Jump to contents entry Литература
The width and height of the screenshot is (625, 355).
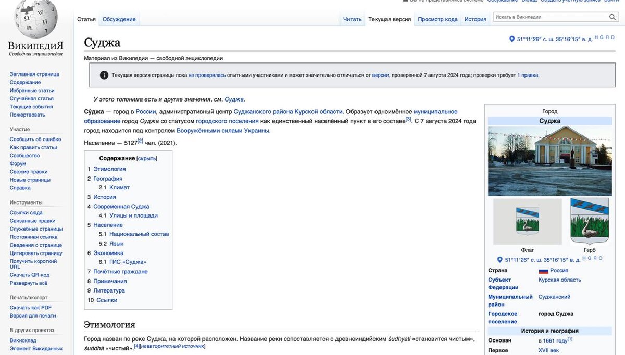coord(109,290)
